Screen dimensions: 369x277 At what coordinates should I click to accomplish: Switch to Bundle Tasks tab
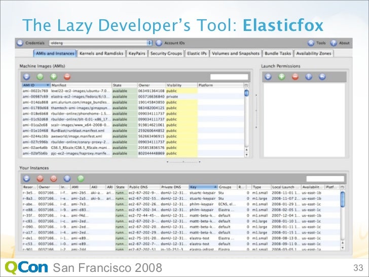[x=278, y=53]
